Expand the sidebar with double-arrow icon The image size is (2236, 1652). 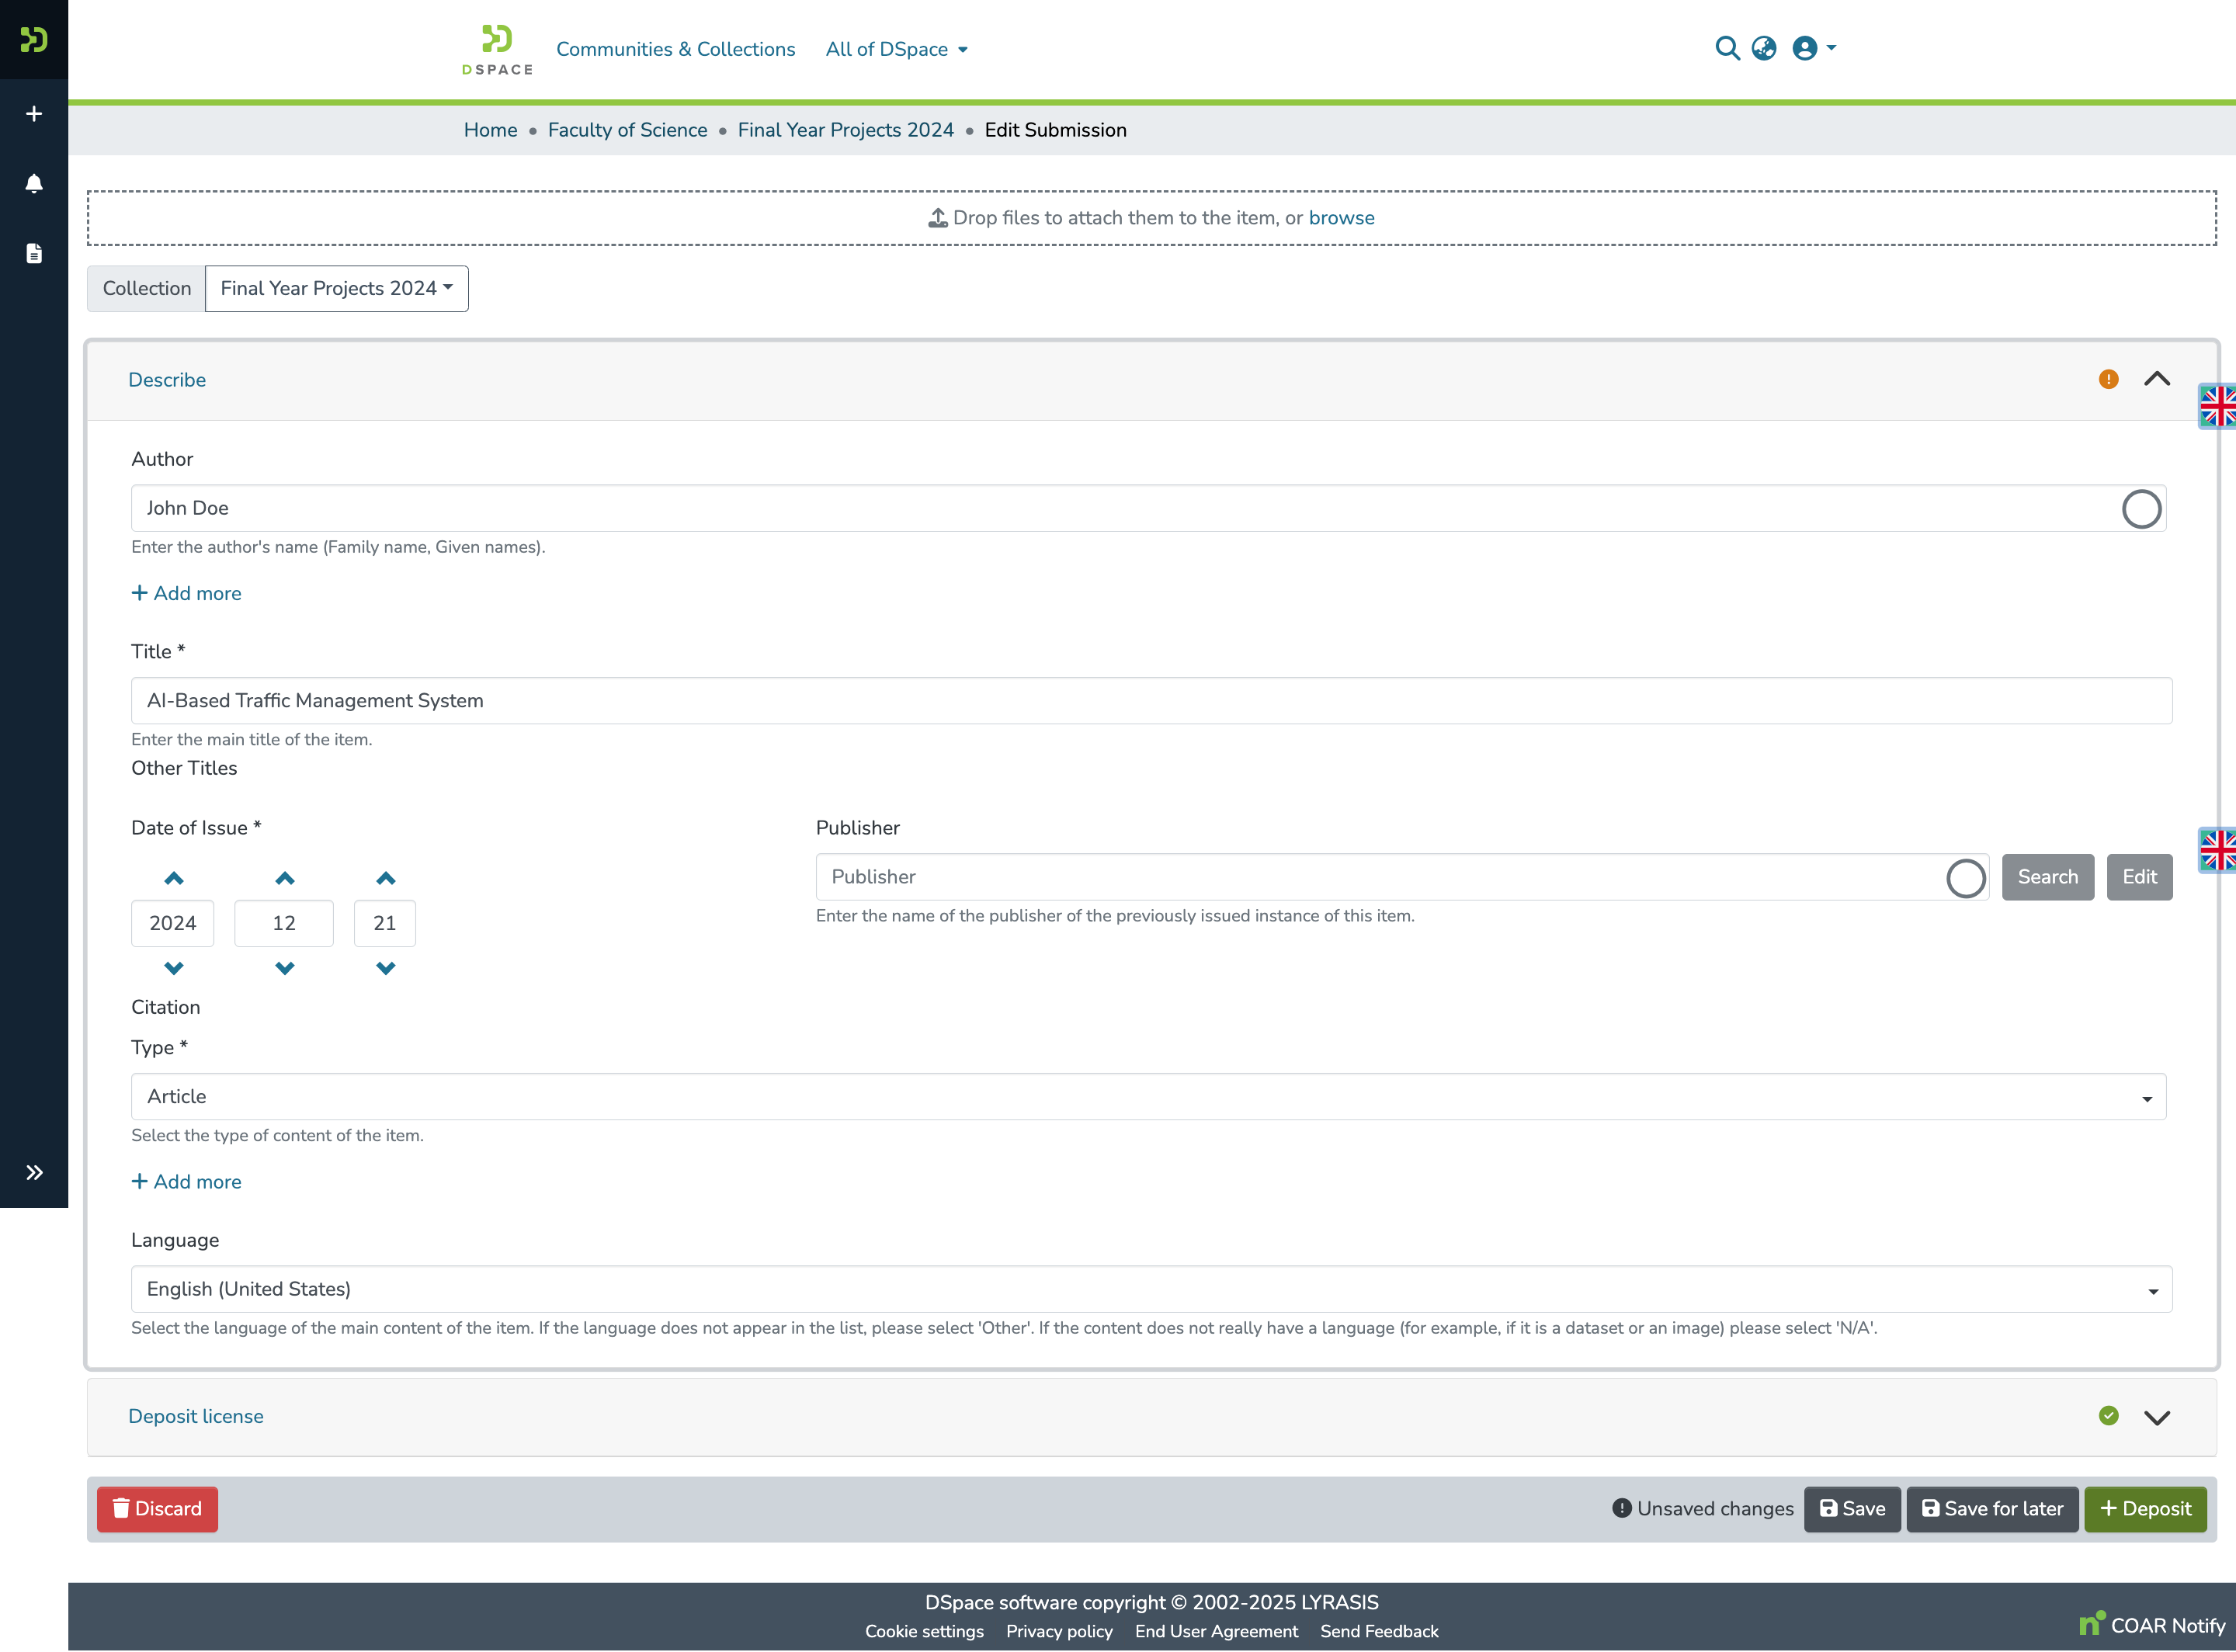(34, 1172)
